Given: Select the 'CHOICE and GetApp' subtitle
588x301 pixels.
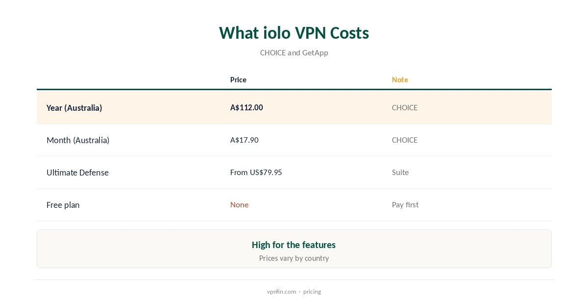Looking at the screenshot, I should [x=294, y=52].
